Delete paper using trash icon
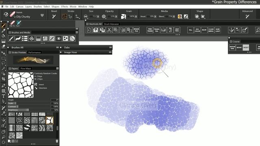Image resolution: width=260 pixels, height=146 pixels. (57, 141)
